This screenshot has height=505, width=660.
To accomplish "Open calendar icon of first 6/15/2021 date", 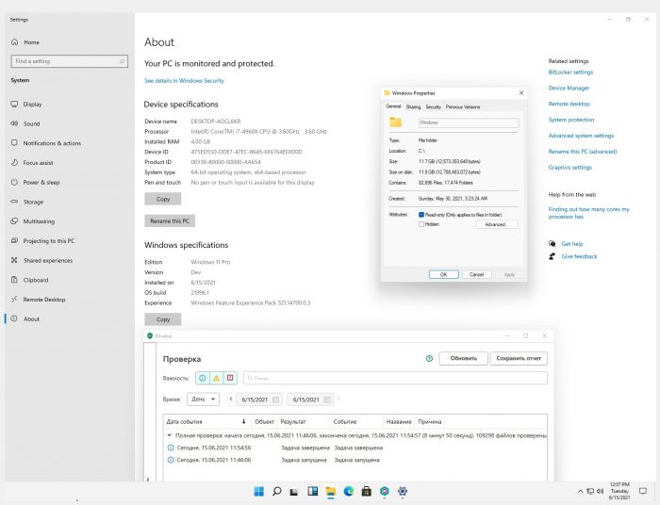I will coord(276,399).
